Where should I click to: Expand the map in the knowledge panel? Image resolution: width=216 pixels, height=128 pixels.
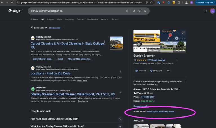point(183,33)
